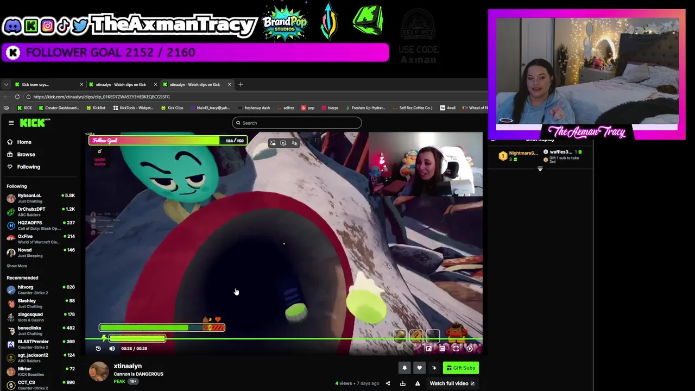
Task: Focus the Kick Search field
Action: [x=296, y=123]
